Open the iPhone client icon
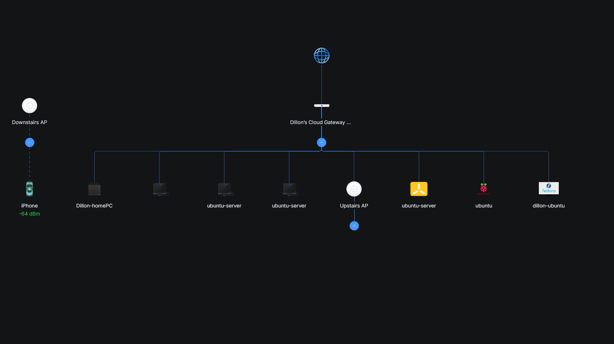 pos(30,189)
